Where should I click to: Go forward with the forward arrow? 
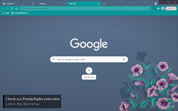[8, 9]
